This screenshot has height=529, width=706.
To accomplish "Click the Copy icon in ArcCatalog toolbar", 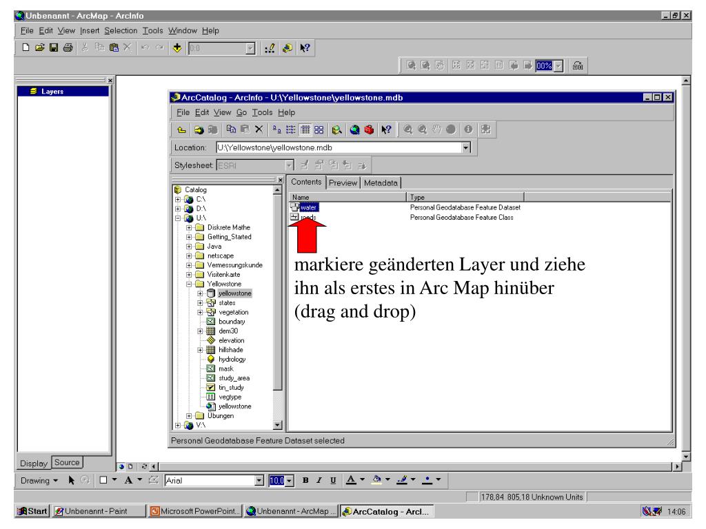I will pyautogui.click(x=231, y=129).
